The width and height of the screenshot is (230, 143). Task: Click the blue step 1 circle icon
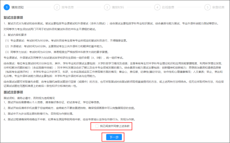point(6,6)
